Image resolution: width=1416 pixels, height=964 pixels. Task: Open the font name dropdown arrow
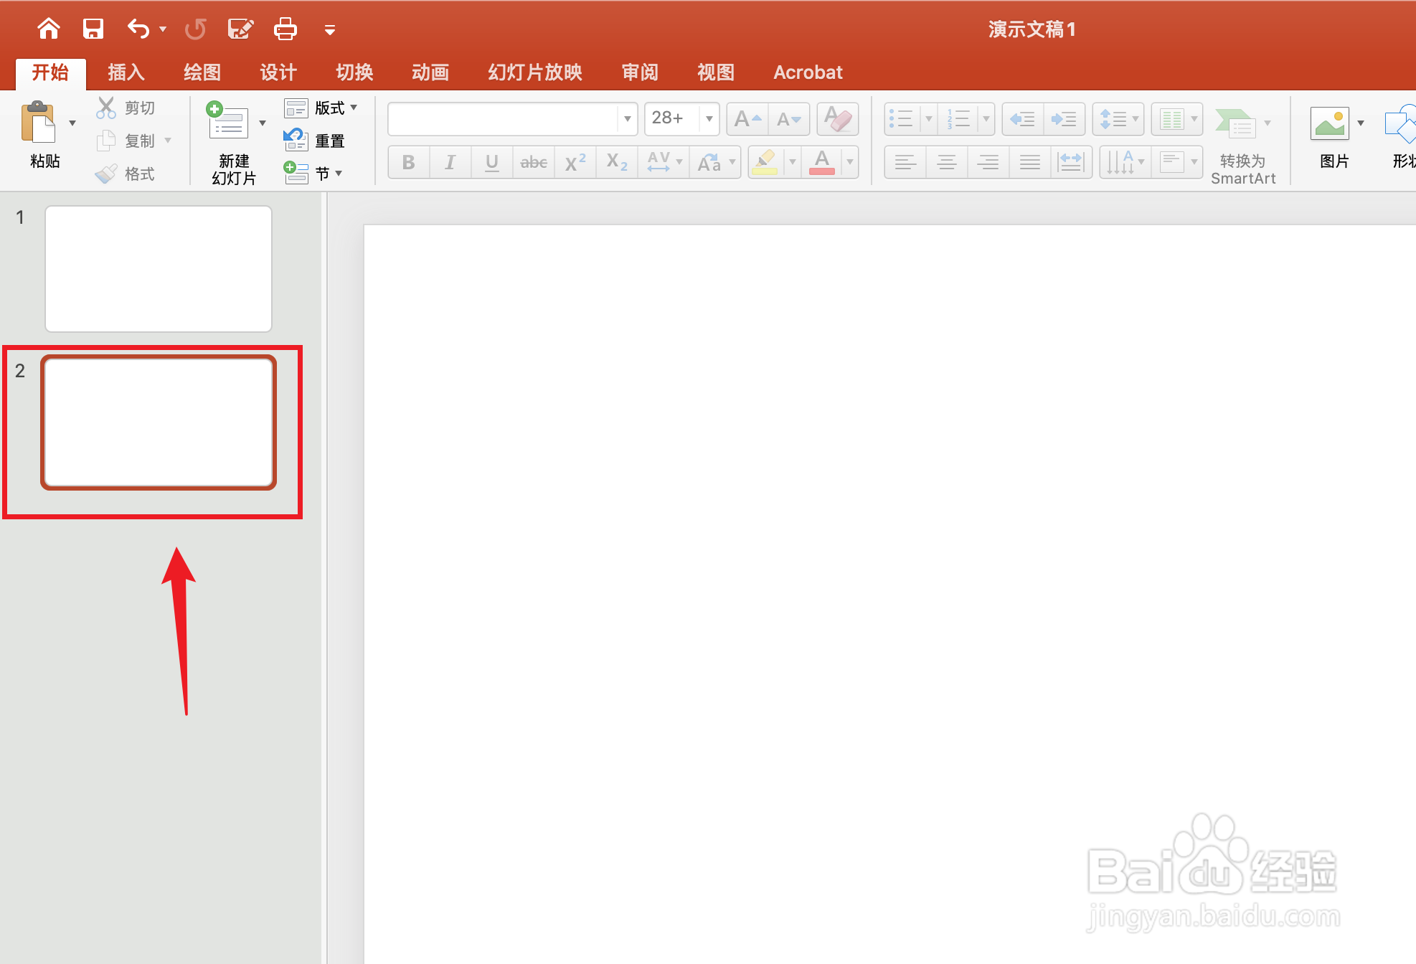[x=627, y=118]
